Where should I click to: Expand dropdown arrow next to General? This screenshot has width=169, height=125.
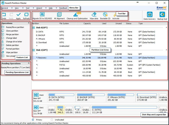pos(12,8)
